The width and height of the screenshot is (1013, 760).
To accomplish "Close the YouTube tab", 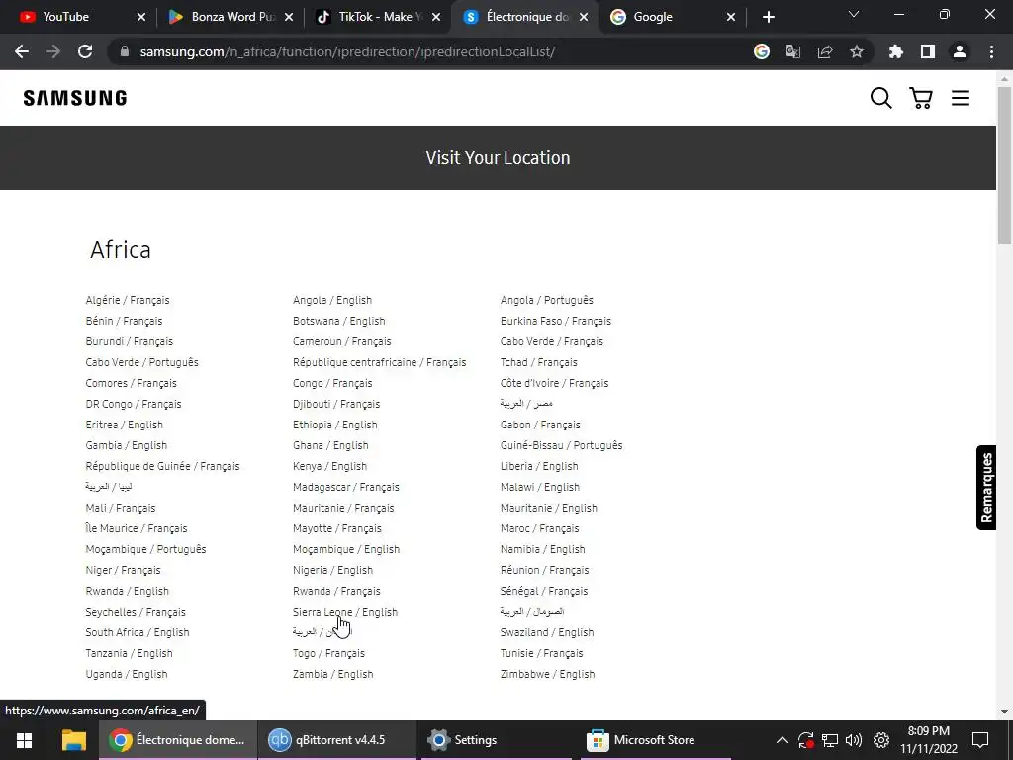I will [x=141, y=17].
